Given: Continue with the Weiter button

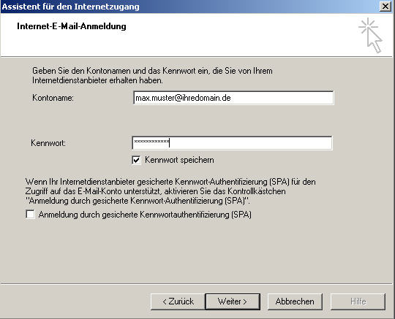Looking at the screenshot, I should click(x=233, y=301).
